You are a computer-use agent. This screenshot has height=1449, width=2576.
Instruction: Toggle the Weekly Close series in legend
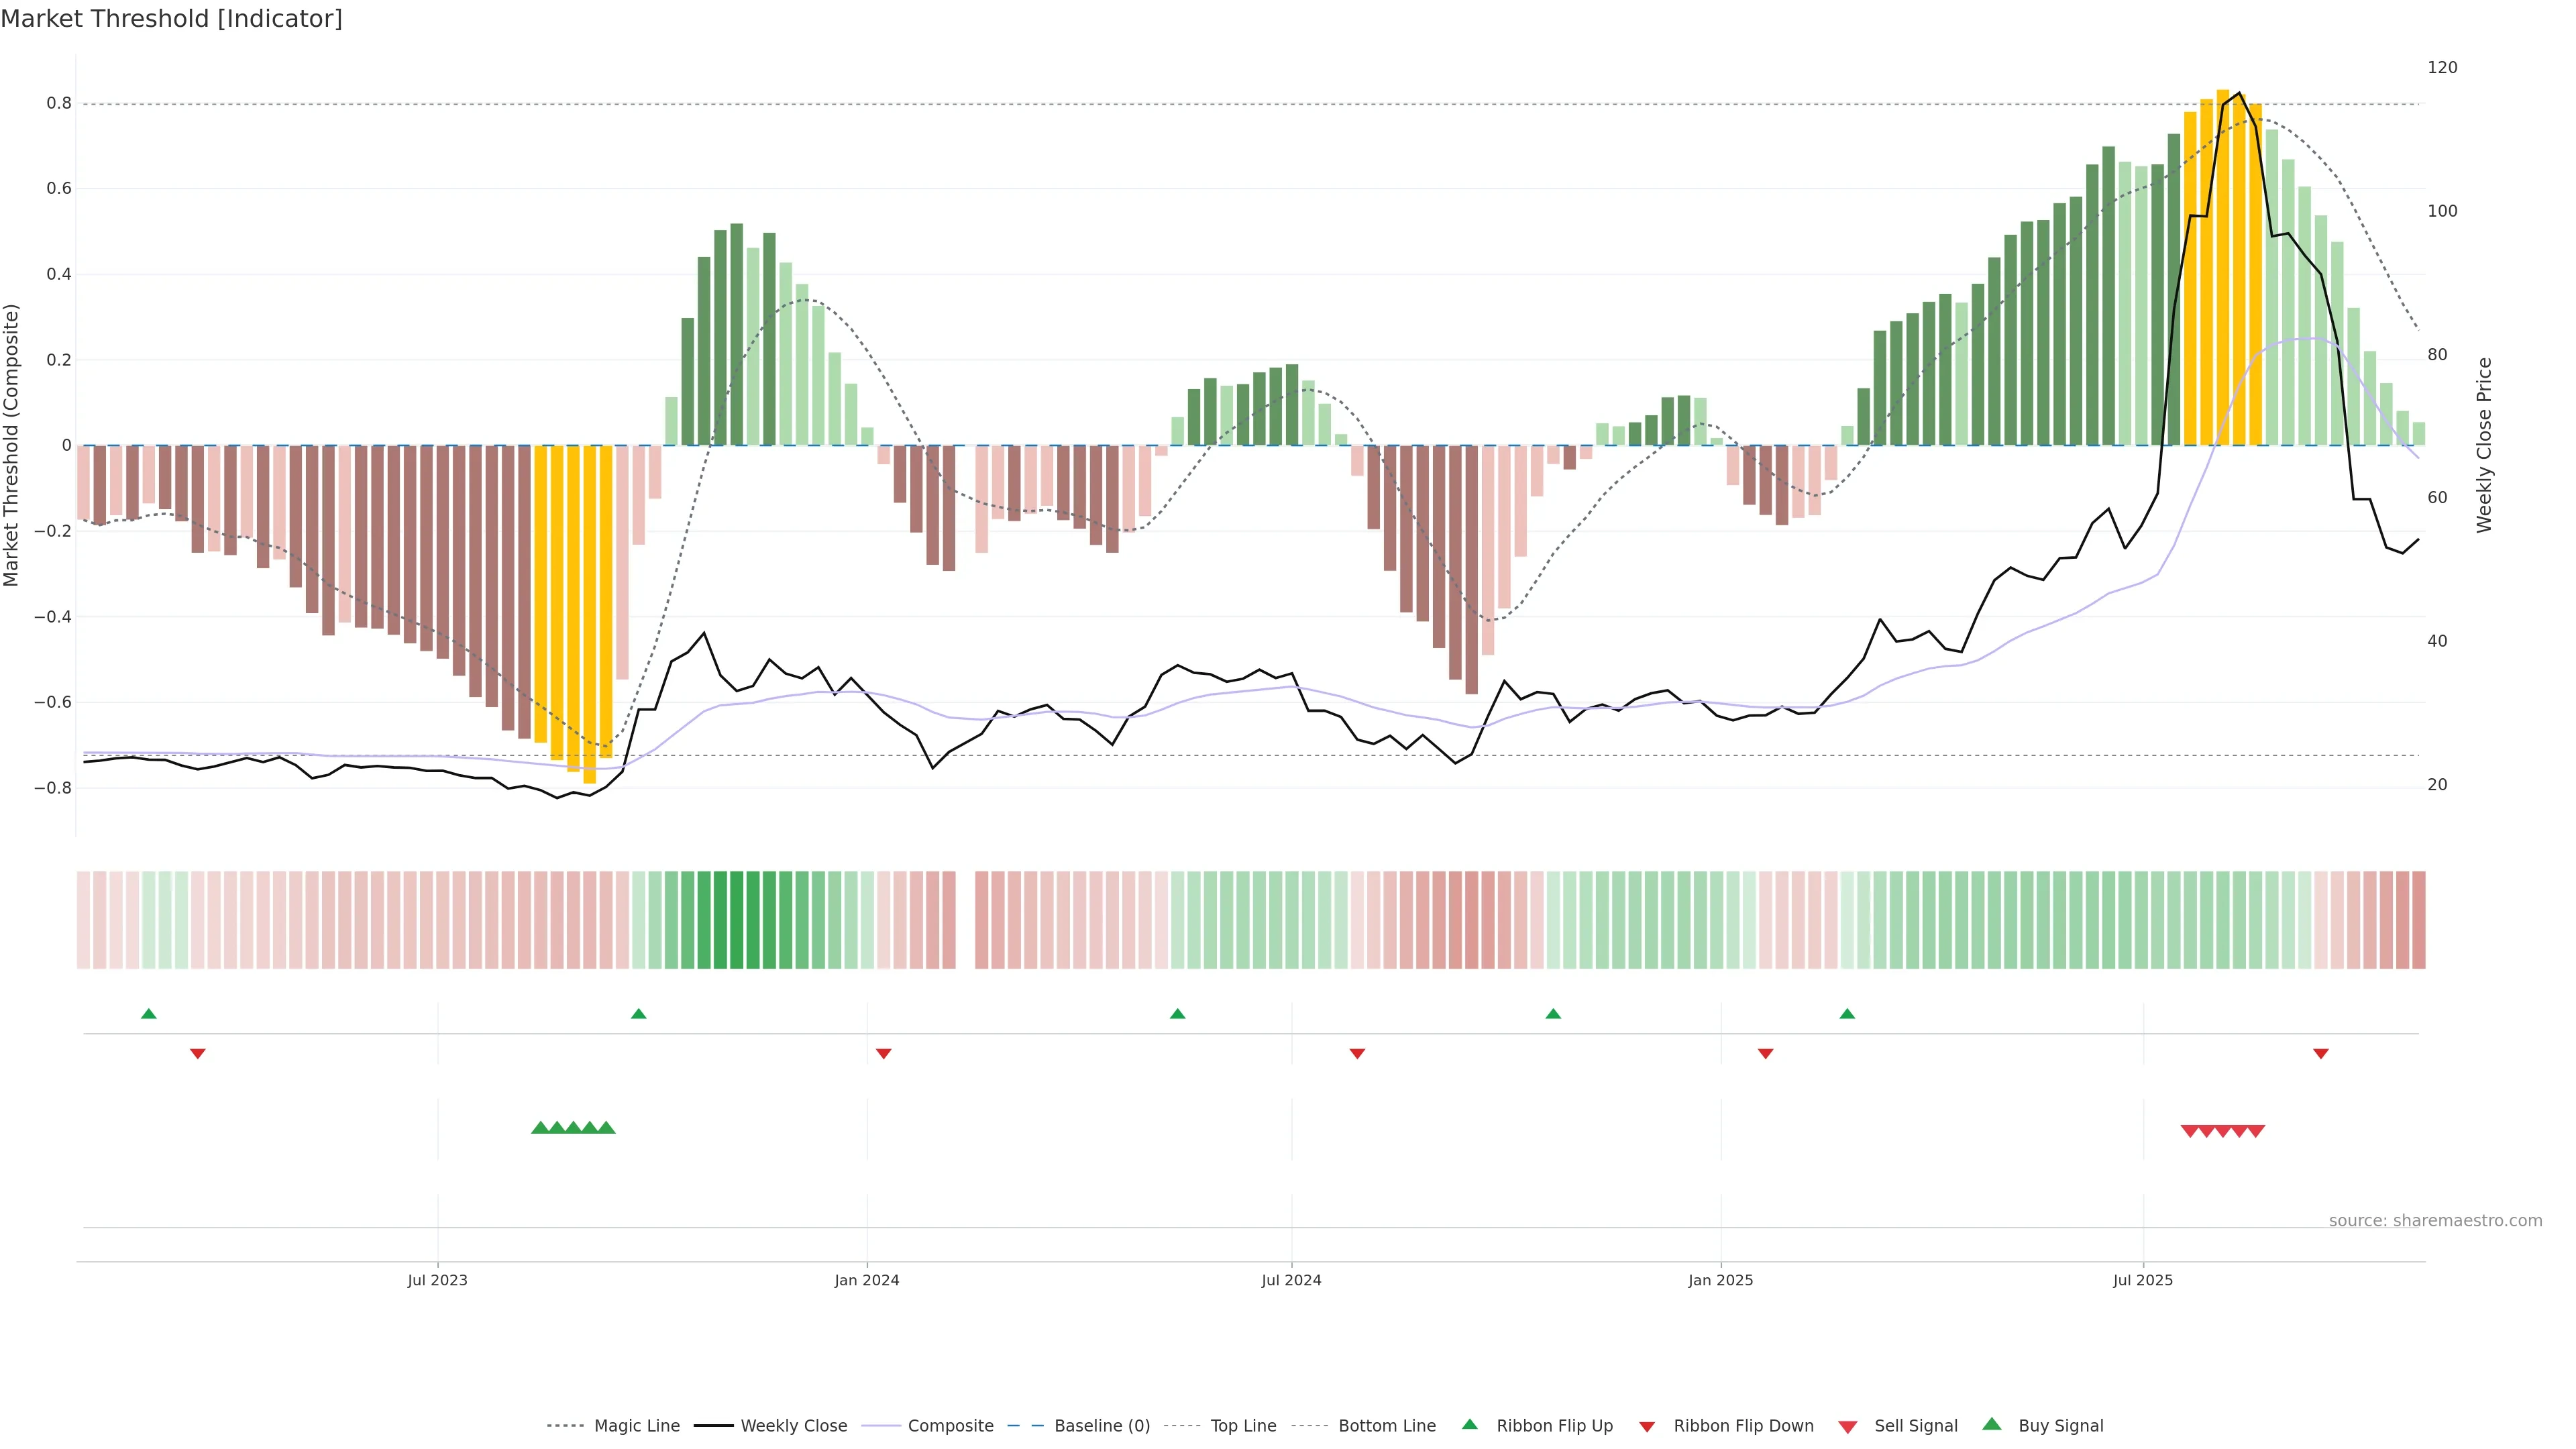point(793,1426)
